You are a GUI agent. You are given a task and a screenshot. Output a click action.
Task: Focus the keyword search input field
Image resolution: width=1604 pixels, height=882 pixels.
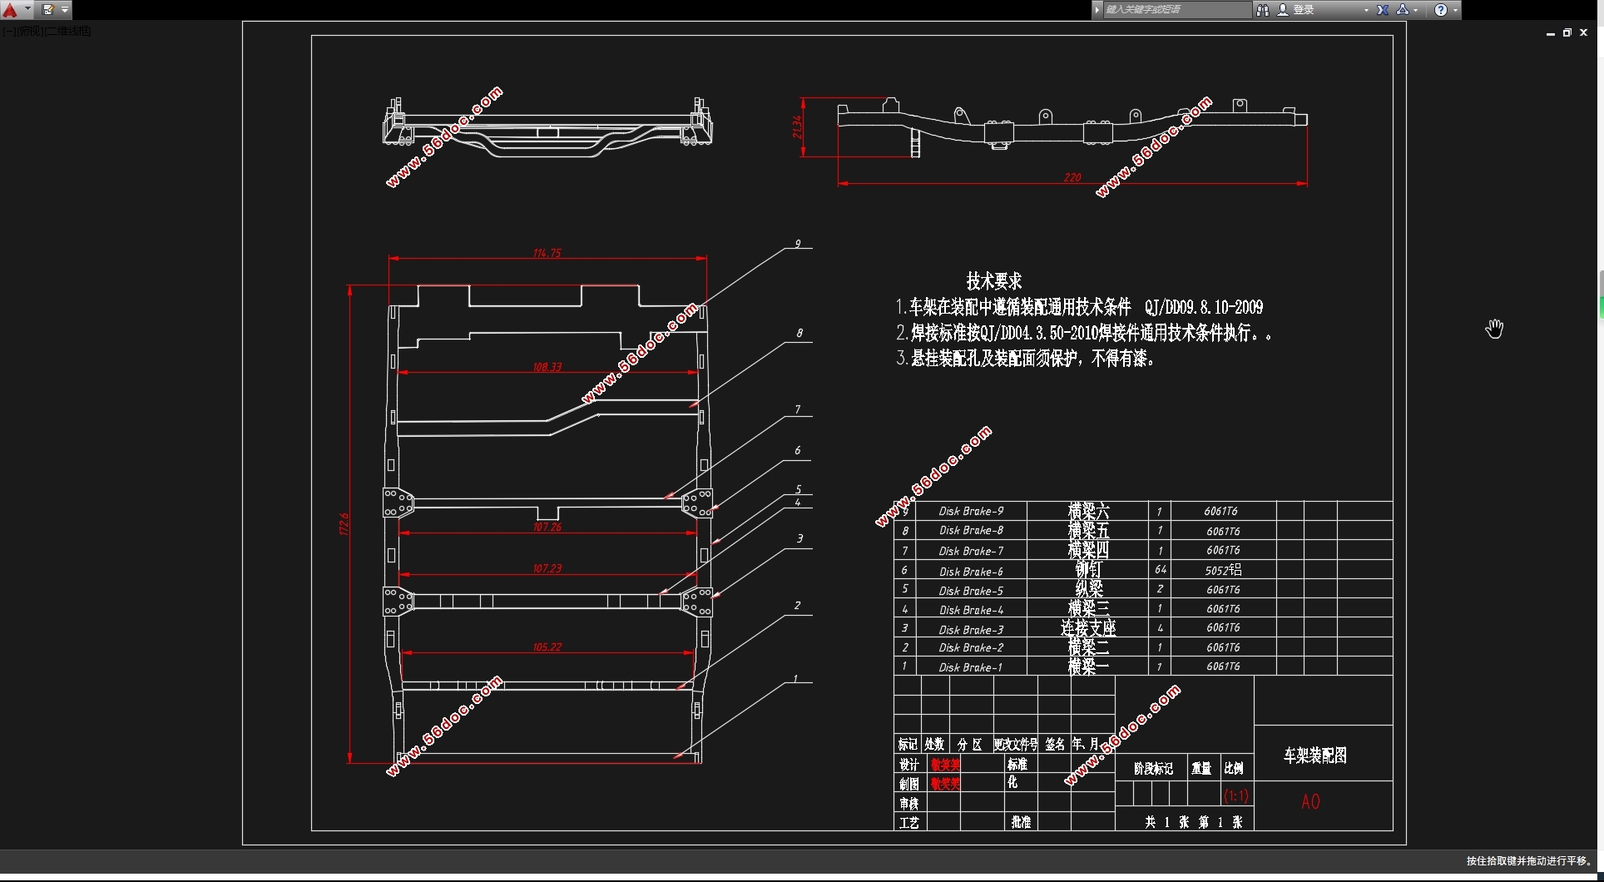tap(1177, 10)
